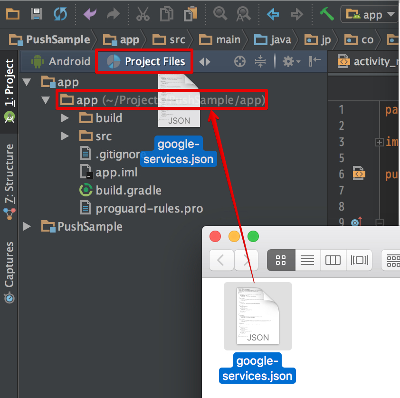Viewport: 400px width, 398px height.
Task: Click the Paste clipboard icon
Action: (190, 14)
